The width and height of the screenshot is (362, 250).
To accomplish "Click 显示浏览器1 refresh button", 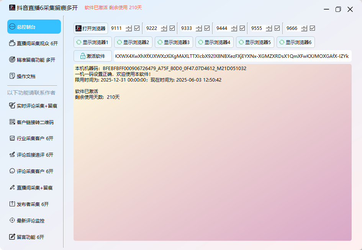I will 93,42.
